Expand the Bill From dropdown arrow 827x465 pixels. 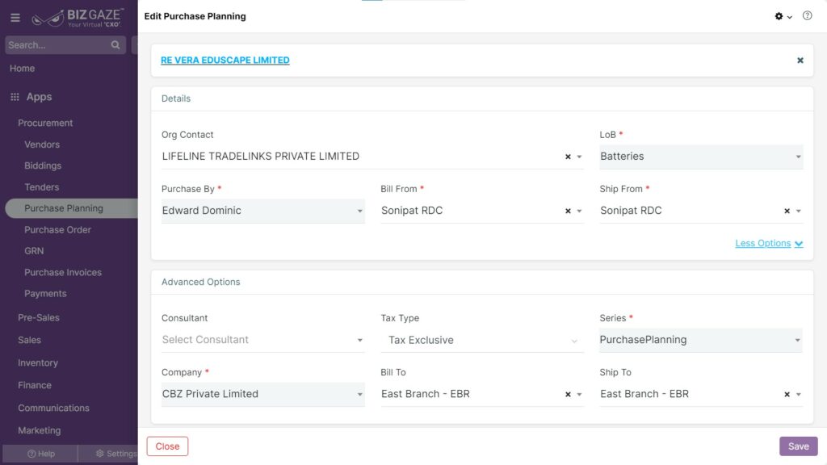point(579,211)
